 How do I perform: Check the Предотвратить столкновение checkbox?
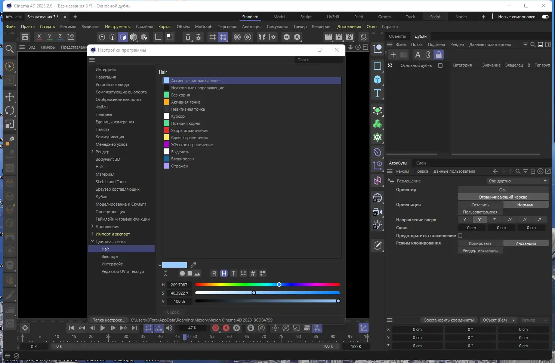(x=460, y=236)
